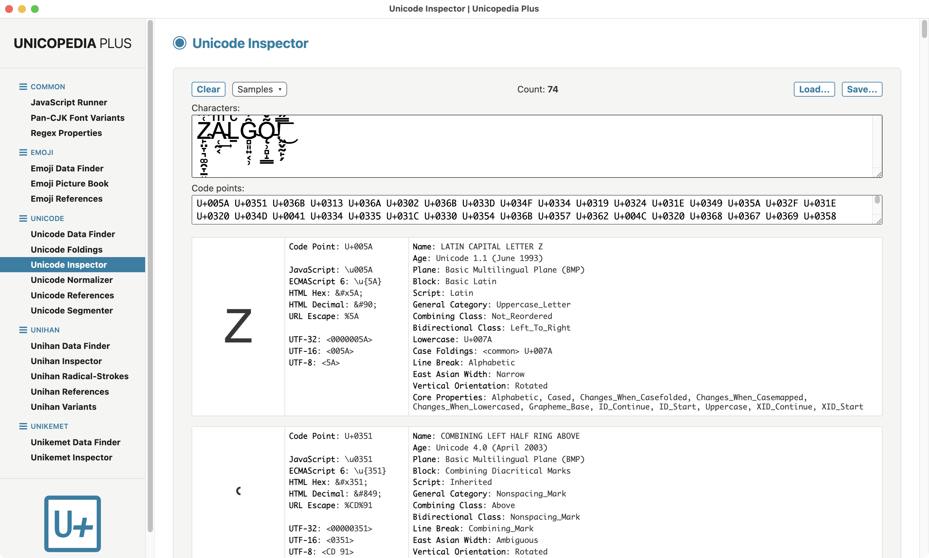Image resolution: width=929 pixels, height=558 pixels.
Task: Click the blue circle Unicode Inspector icon
Action: 180,43
